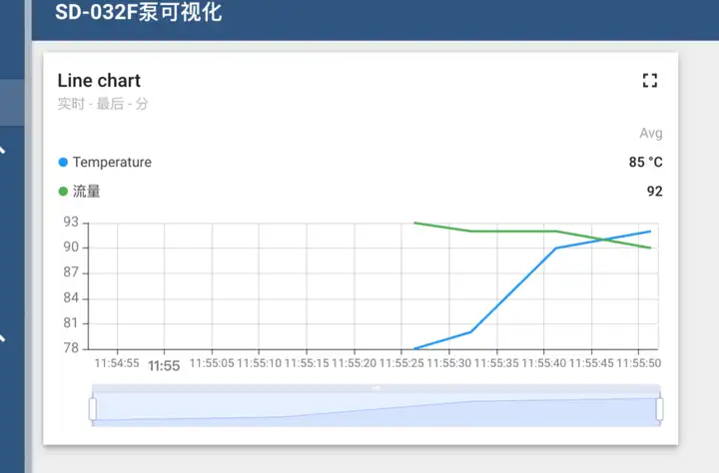Screen dimensions: 719x473
Task: Click the left handle of range slider
Action: [93, 409]
